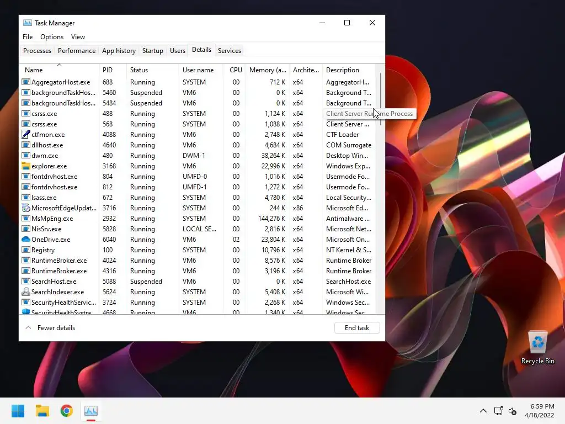This screenshot has height=424, width=565.
Task: Click the COM Surrogate description
Action: click(x=349, y=145)
